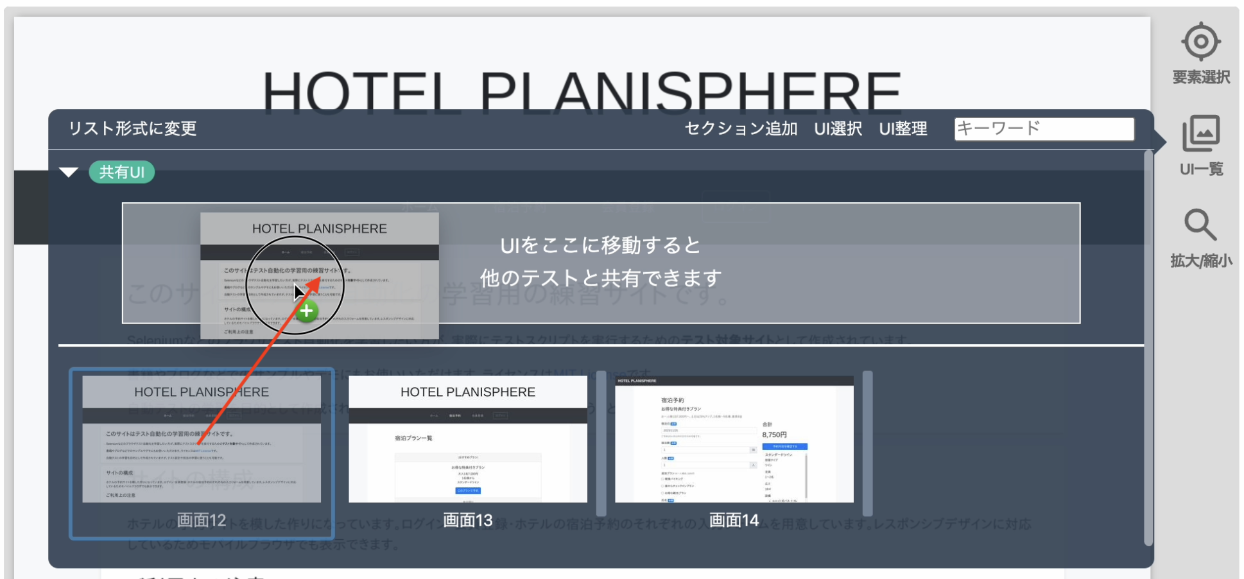Click セクション追加 in the panel header
This screenshot has height=579, width=1244.
click(x=741, y=128)
